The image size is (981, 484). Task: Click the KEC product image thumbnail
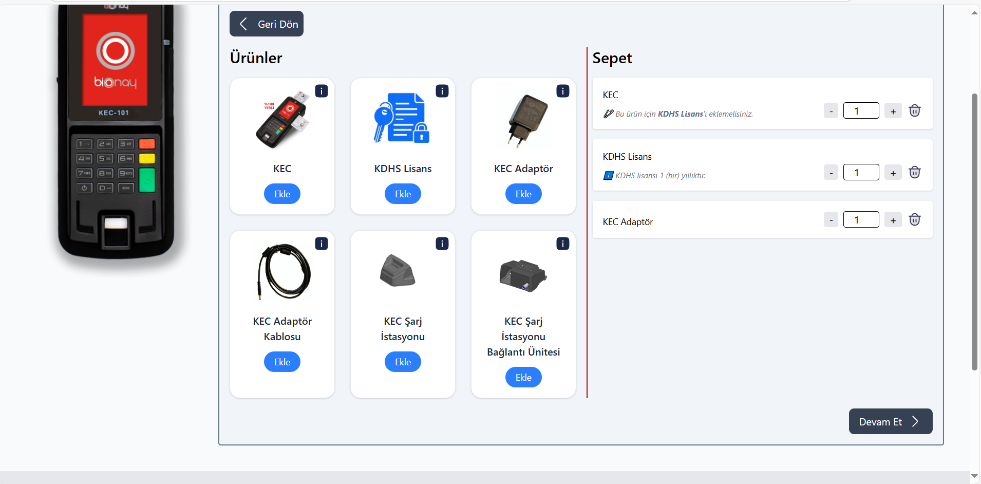tap(282, 120)
